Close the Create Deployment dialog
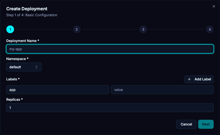The height and width of the screenshot is (135, 220). (x=214, y=6)
